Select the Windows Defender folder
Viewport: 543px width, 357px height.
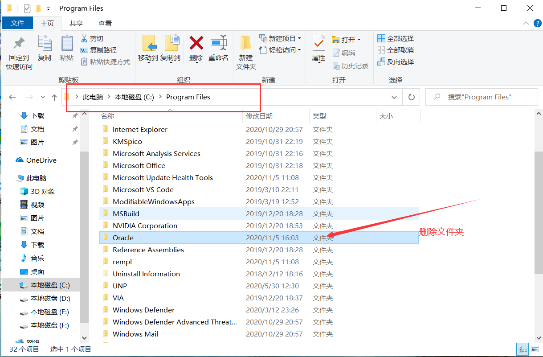(259, 310)
